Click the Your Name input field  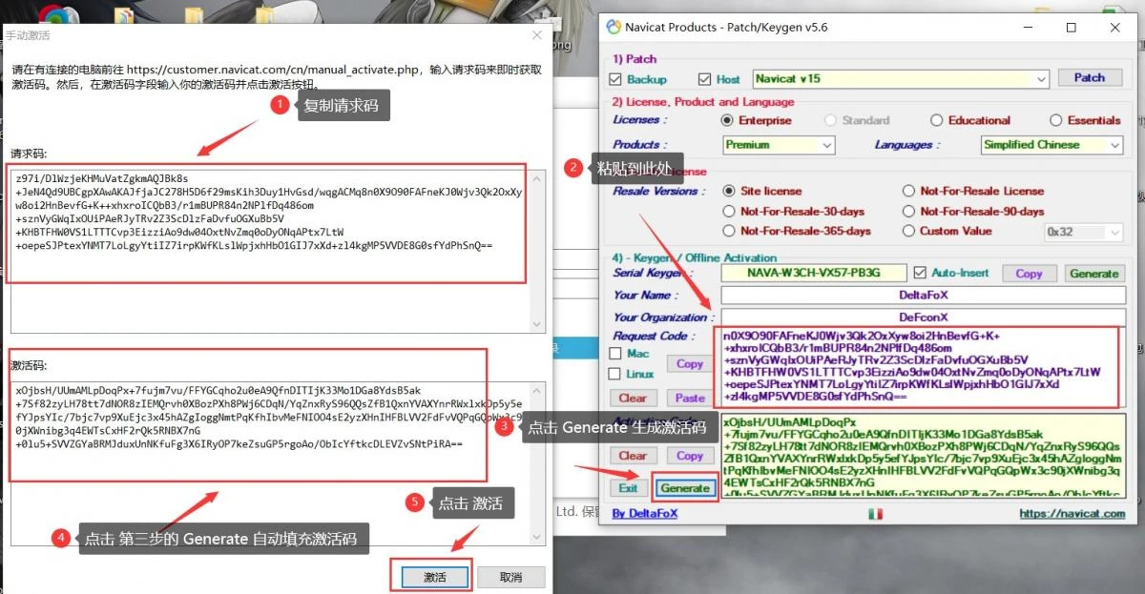coord(923,296)
